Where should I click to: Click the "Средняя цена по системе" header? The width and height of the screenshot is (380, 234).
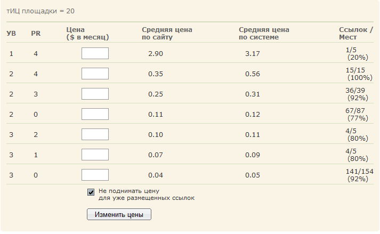click(264, 34)
